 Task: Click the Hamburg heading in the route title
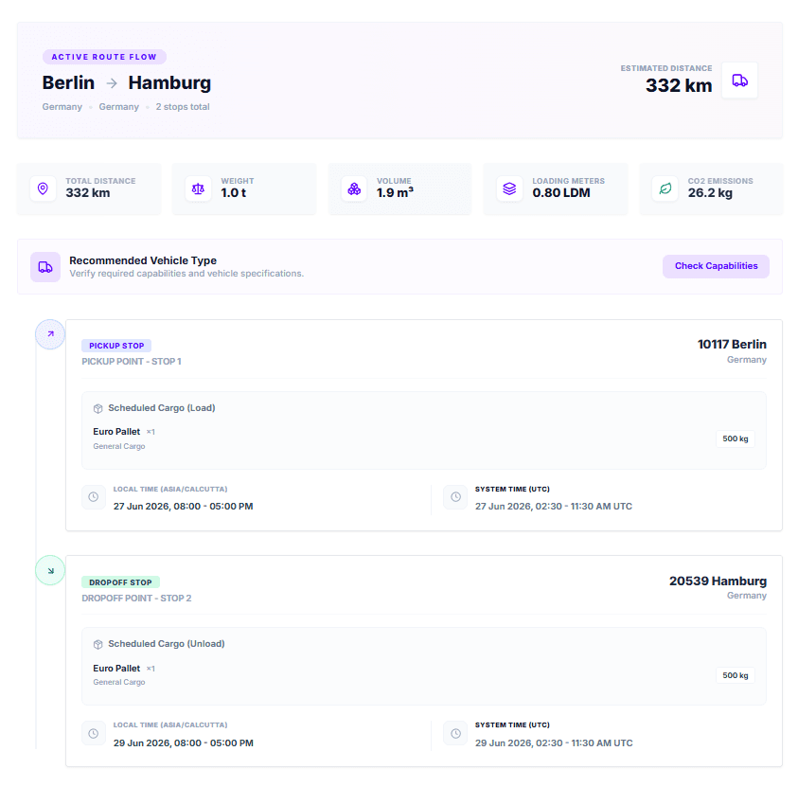[x=169, y=83]
